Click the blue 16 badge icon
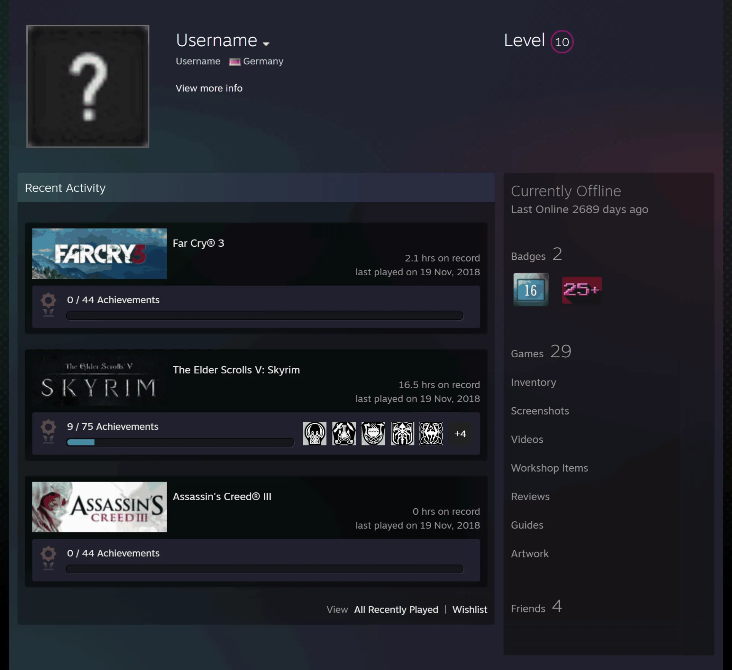Viewport: 732px width, 670px height. point(531,289)
